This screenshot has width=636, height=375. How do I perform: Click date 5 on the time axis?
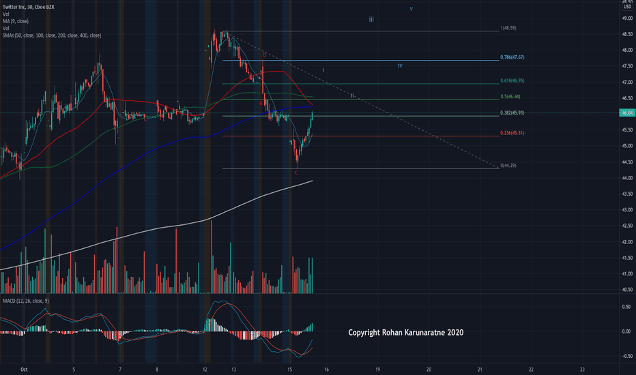coord(74,370)
